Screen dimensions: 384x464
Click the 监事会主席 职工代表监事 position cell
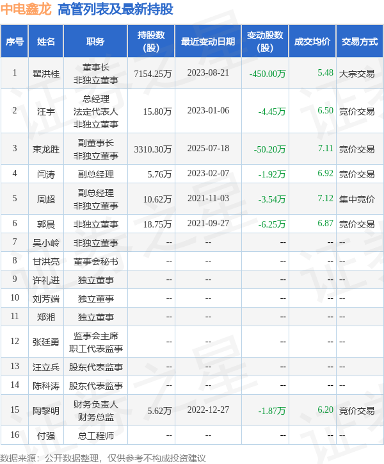(95, 342)
